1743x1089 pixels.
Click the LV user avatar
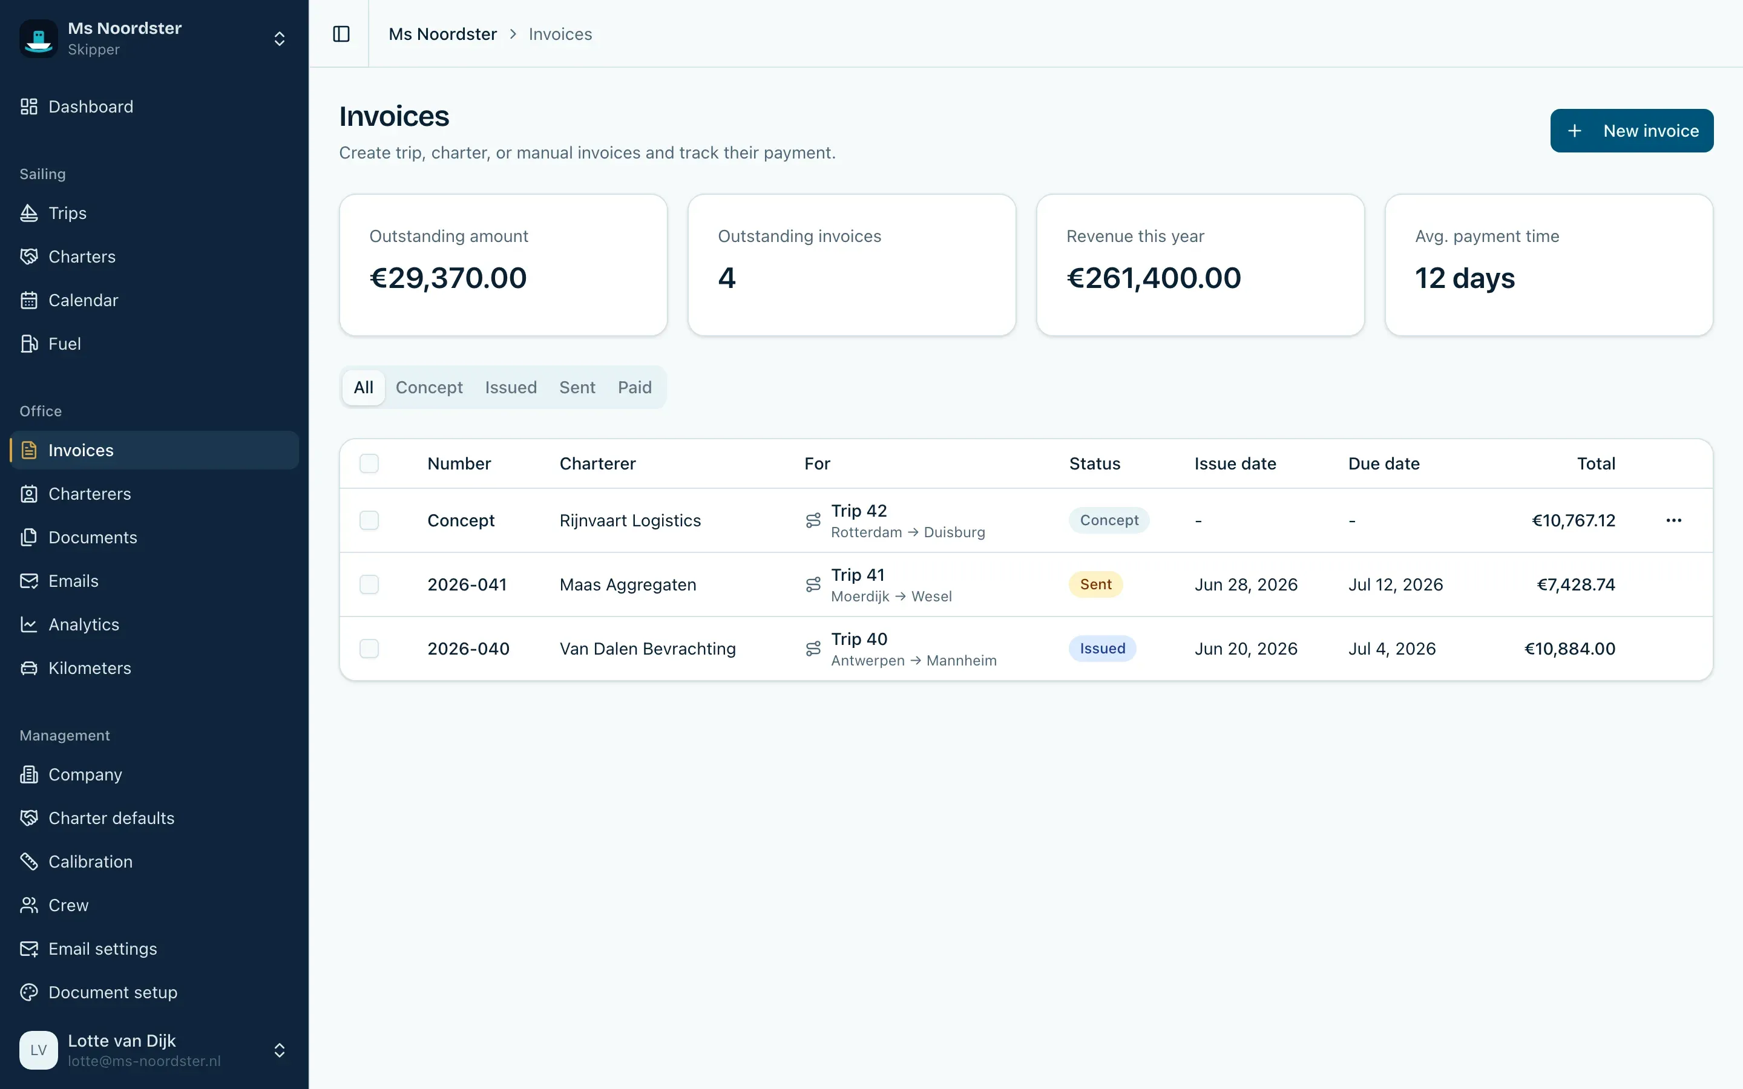(x=39, y=1050)
